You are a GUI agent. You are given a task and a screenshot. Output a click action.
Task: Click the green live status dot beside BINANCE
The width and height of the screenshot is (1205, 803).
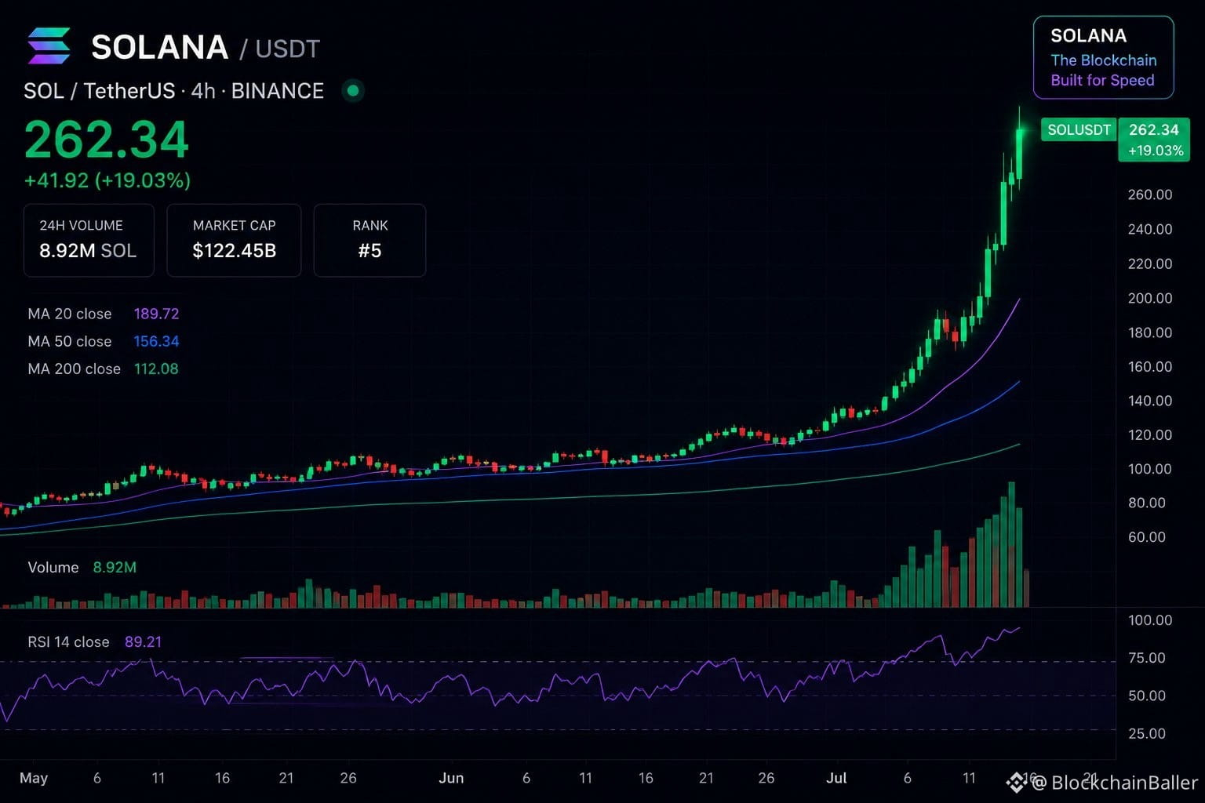(353, 91)
